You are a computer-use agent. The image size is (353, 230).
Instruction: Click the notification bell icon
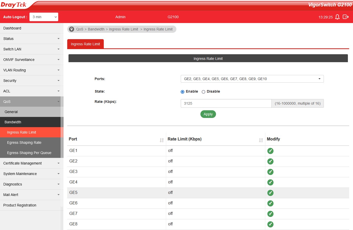click(x=337, y=17)
